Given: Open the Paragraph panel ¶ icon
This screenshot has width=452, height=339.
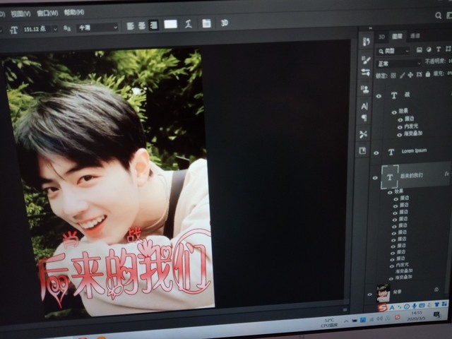Looking at the screenshot, I should click(x=364, y=118).
